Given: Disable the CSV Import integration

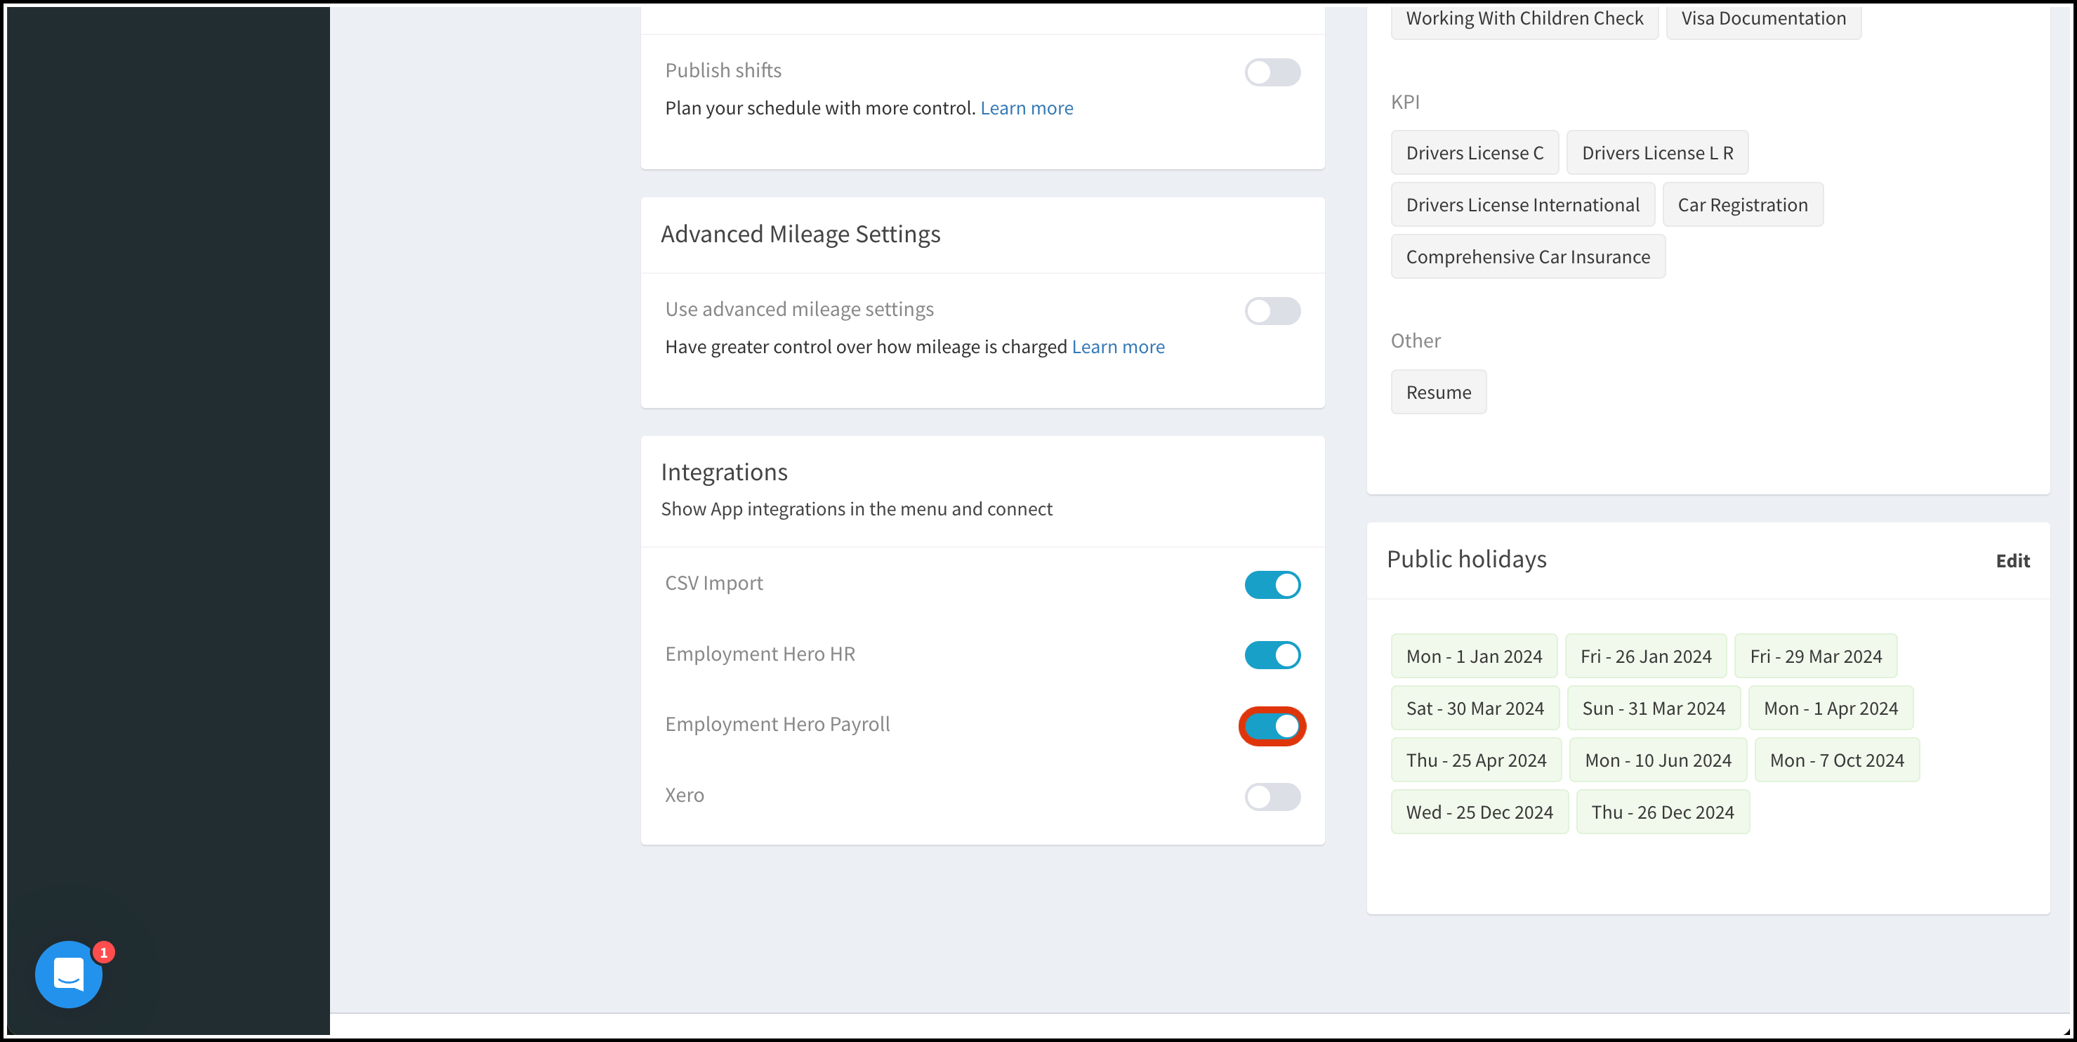Looking at the screenshot, I should (1272, 585).
